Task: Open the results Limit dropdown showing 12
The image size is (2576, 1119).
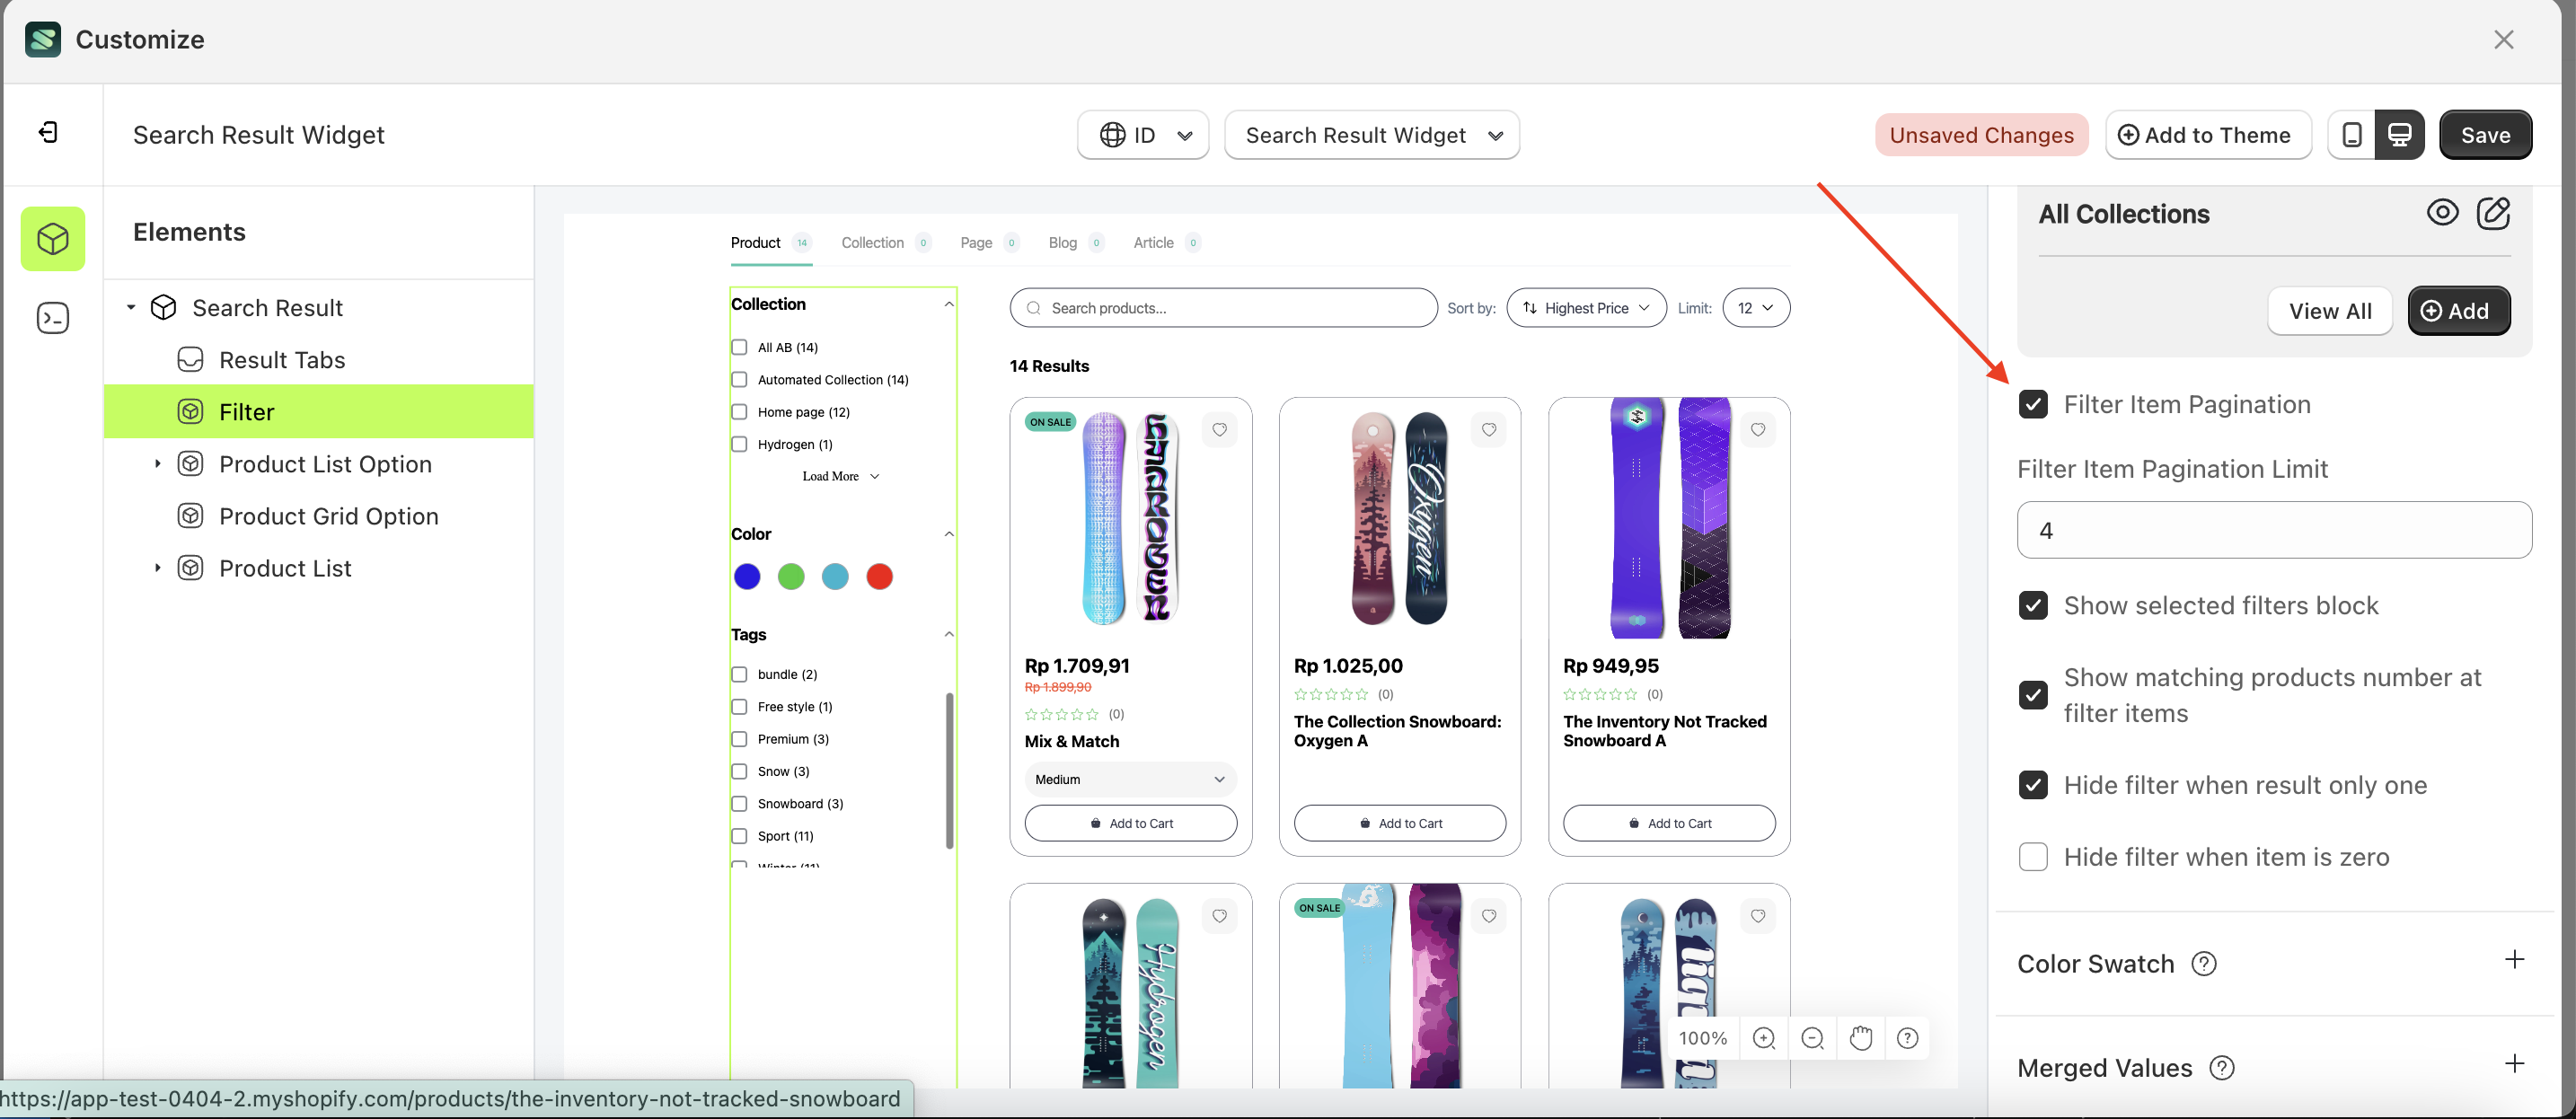Action: coord(1756,307)
